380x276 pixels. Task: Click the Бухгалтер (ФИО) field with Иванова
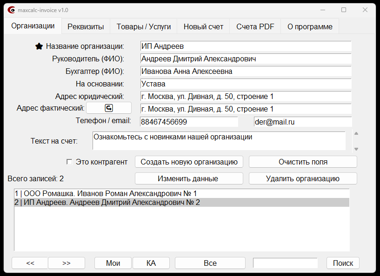click(246, 72)
